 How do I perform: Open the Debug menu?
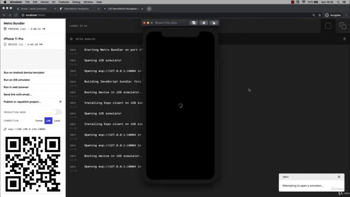coord(76,2)
